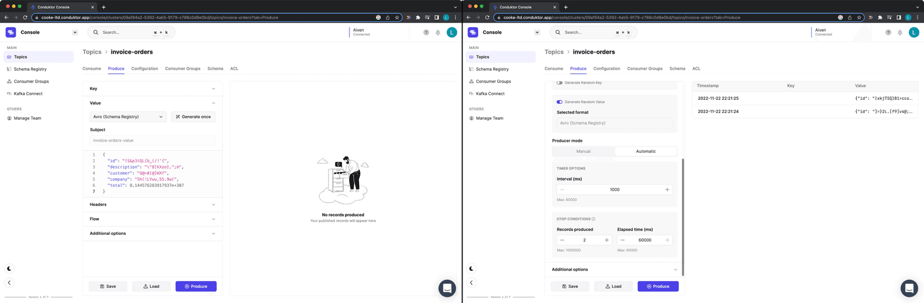This screenshot has height=303, width=924.
Task: Expand the Headers section
Action: pos(152,205)
